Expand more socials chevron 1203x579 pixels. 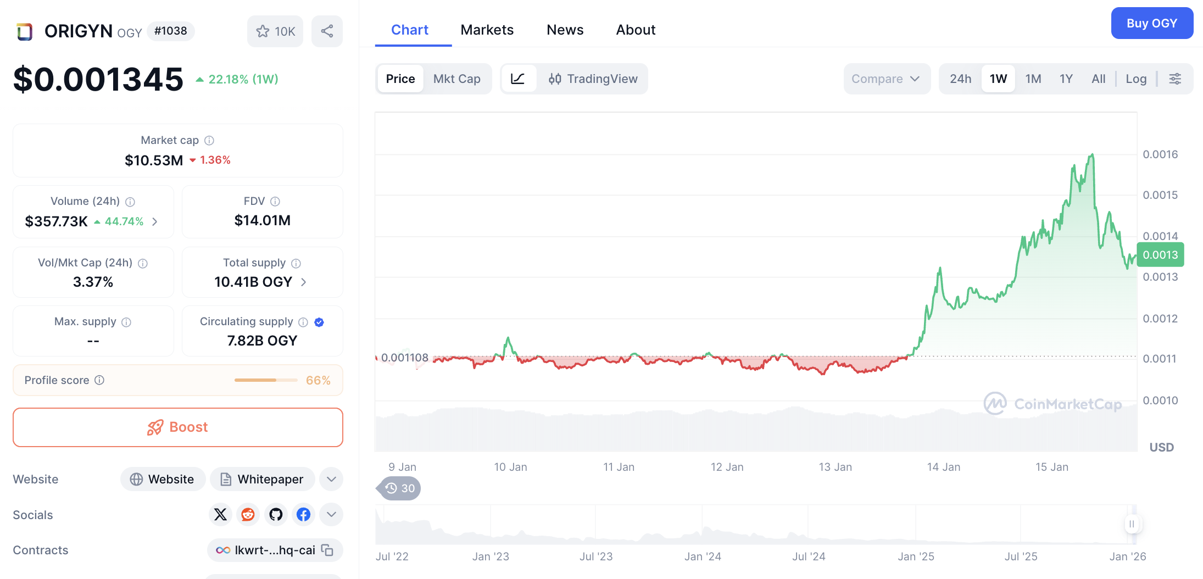[331, 515]
